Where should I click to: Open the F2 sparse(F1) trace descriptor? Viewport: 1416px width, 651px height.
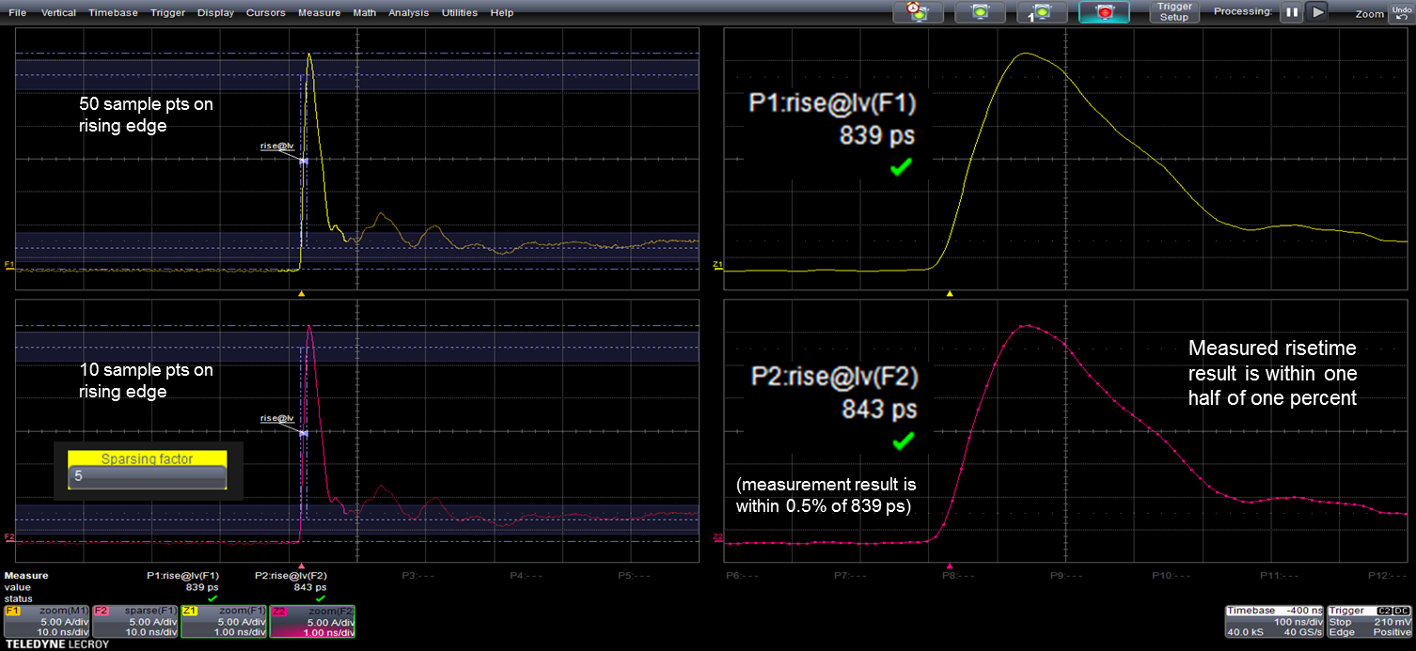(x=134, y=621)
